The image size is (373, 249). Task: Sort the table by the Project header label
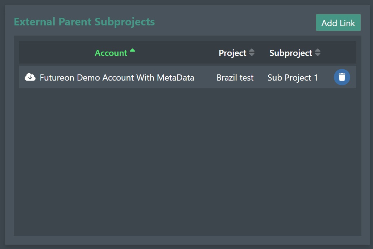click(x=232, y=53)
